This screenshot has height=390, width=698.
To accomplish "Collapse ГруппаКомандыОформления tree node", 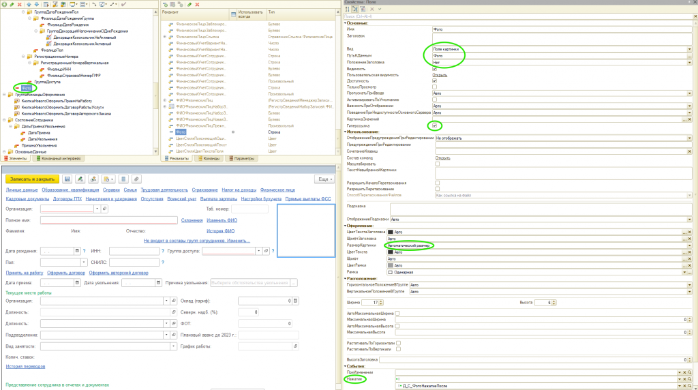I will pos(5,95).
